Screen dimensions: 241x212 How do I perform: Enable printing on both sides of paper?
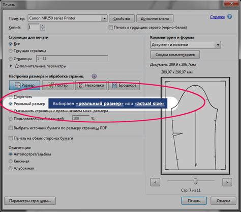point(11,138)
